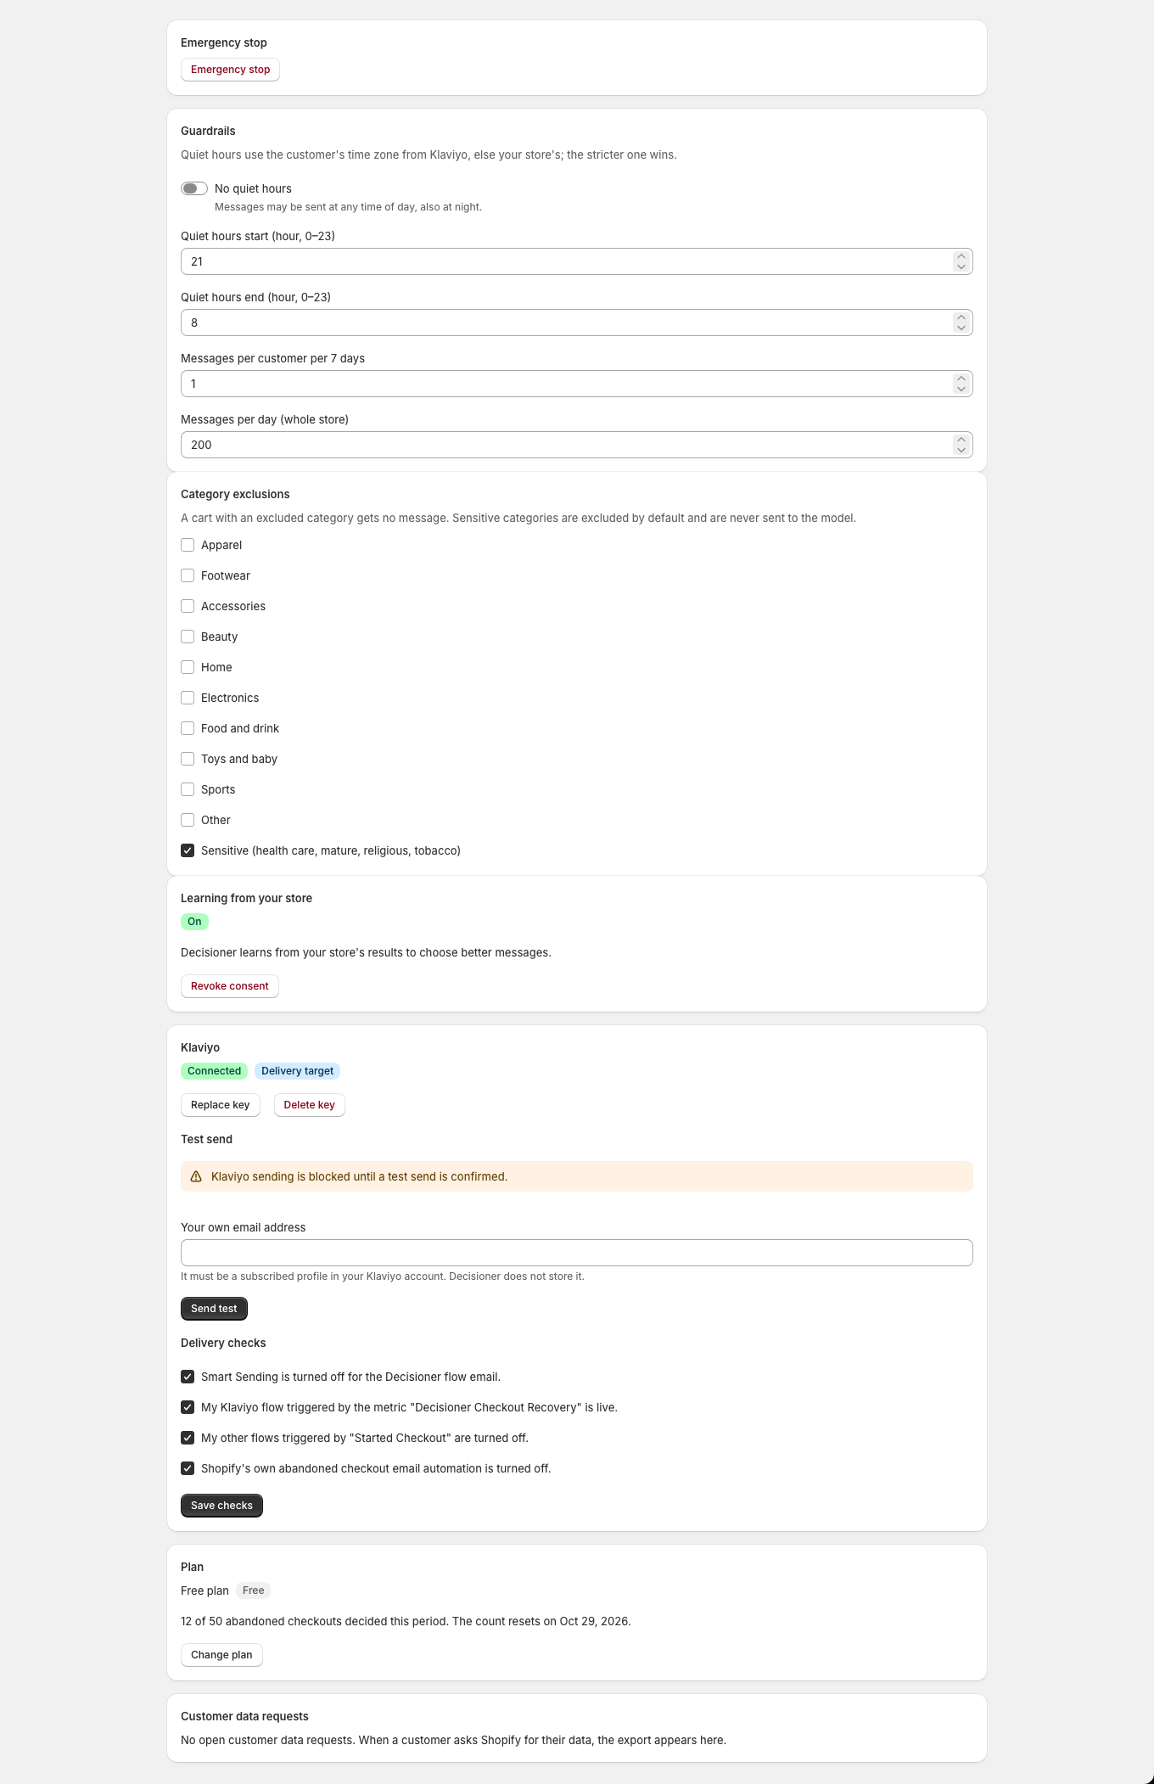Select the Food and drink checkbox

(188, 728)
